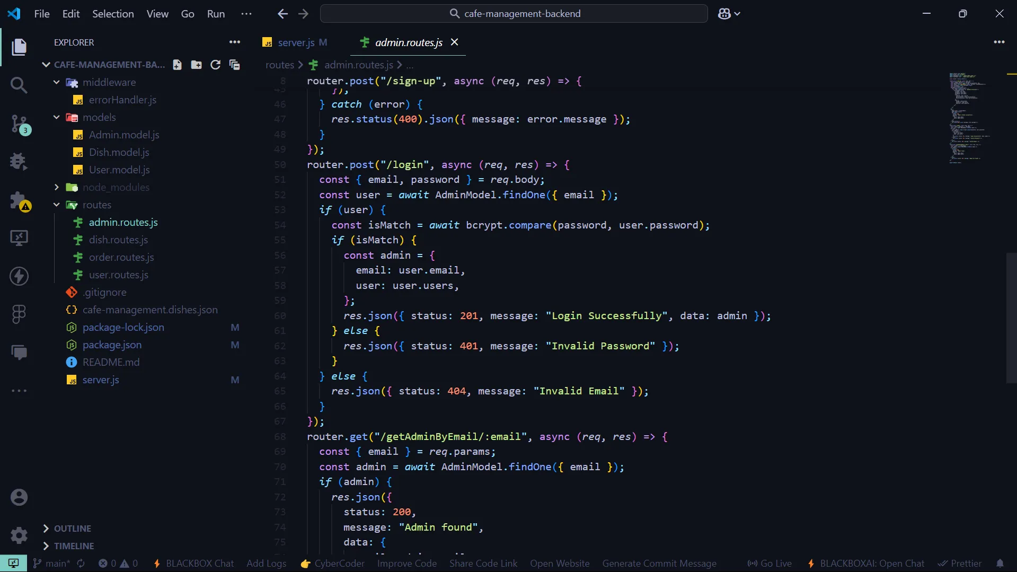Image resolution: width=1017 pixels, height=572 pixels.
Task: Open order.routes.js file
Action: [121, 257]
